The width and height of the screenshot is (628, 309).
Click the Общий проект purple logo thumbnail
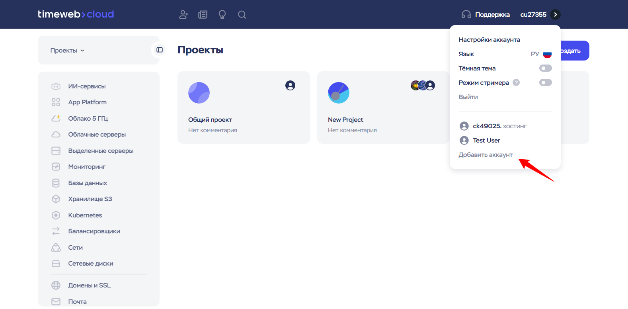(x=199, y=93)
